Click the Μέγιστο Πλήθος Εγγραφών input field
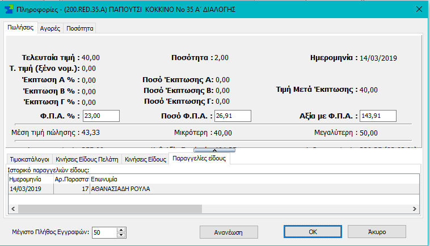 [104, 232]
